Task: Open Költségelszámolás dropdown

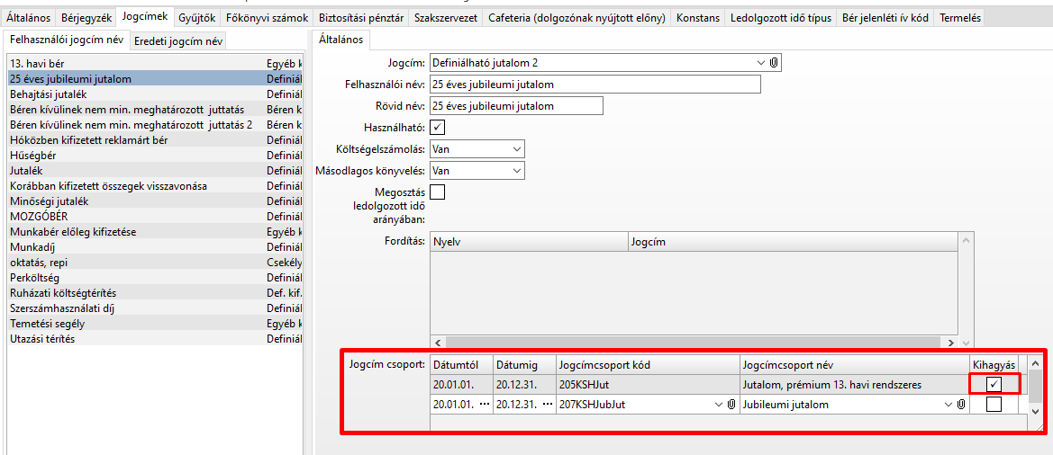Action: click(516, 148)
